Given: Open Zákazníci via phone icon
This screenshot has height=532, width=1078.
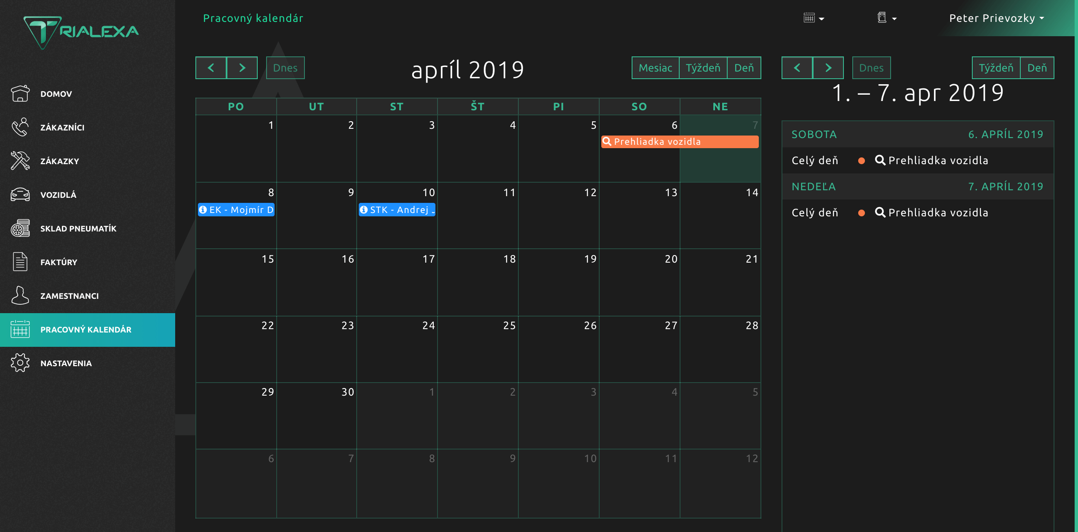Looking at the screenshot, I should tap(20, 127).
